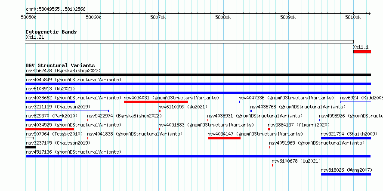The height and width of the screenshot is (191, 383).
Task: Open nsv4558926 variant label
Action: coord(351,116)
